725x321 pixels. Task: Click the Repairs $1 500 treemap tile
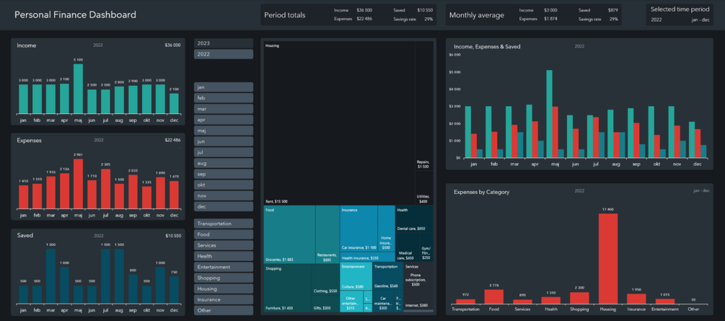pos(424,106)
